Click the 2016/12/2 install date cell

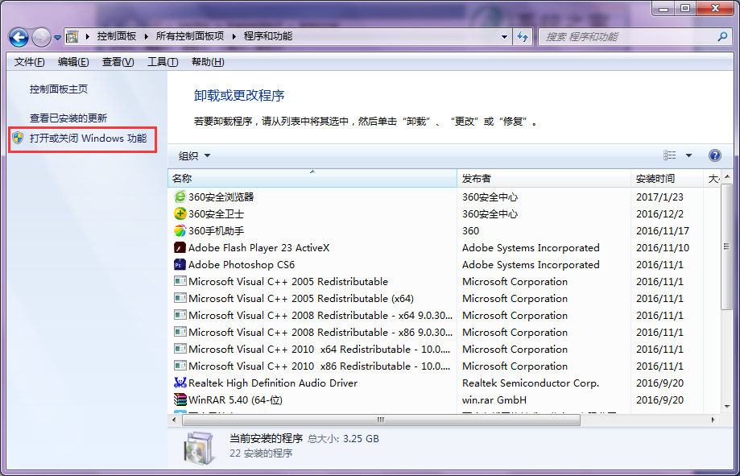(659, 214)
